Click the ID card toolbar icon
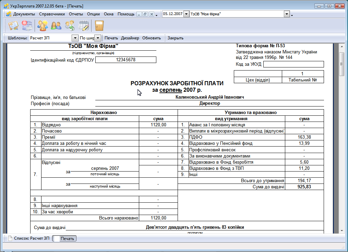Screen dimensions: 348x252 click(x=13, y=26)
